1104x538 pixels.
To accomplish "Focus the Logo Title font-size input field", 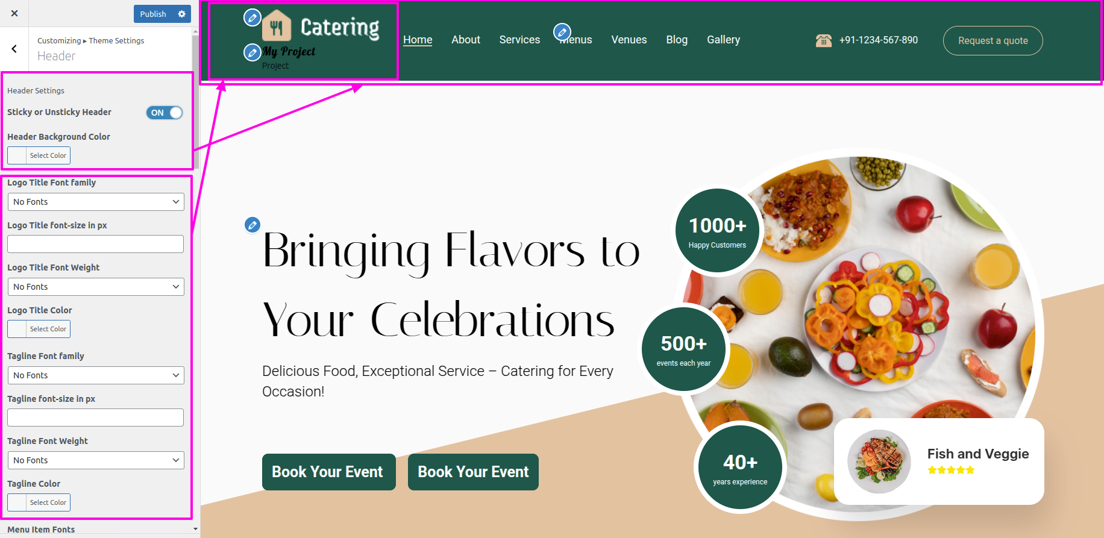I will click(96, 244).
